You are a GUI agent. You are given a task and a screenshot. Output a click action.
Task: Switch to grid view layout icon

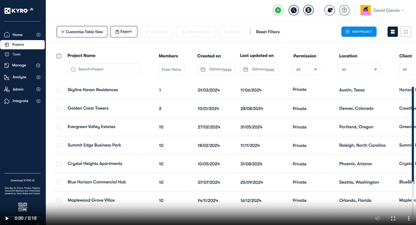pyautogui.click(x=406, y=32)
